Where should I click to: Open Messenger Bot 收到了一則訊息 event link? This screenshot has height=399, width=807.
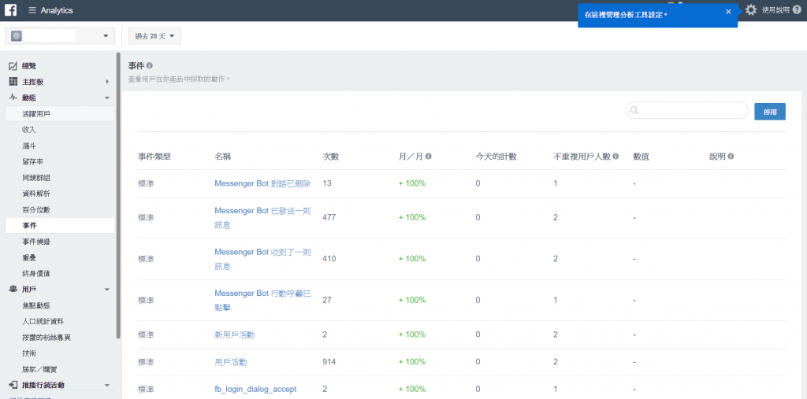tap(262, 259)
